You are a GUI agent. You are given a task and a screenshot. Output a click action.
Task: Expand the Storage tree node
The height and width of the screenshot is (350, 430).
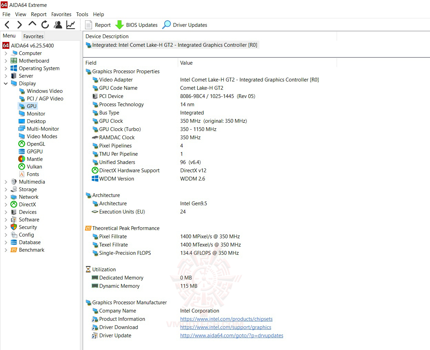pos(6,189)
